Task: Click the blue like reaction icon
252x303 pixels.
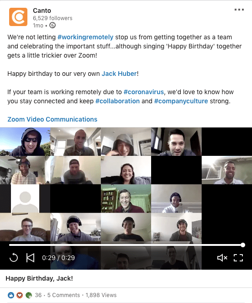Action: click(x=11, y=295)
